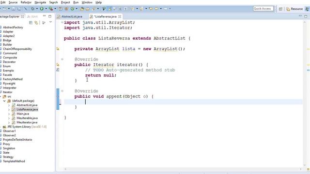This screenshot has height=174, width=310.
Task: Open the Project menu
Action: pos(65,2)
